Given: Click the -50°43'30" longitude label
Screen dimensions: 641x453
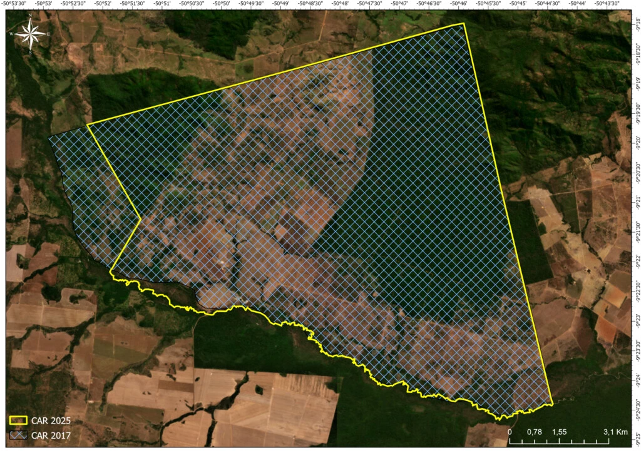Looking at the screenshot, I should (607, 3).
